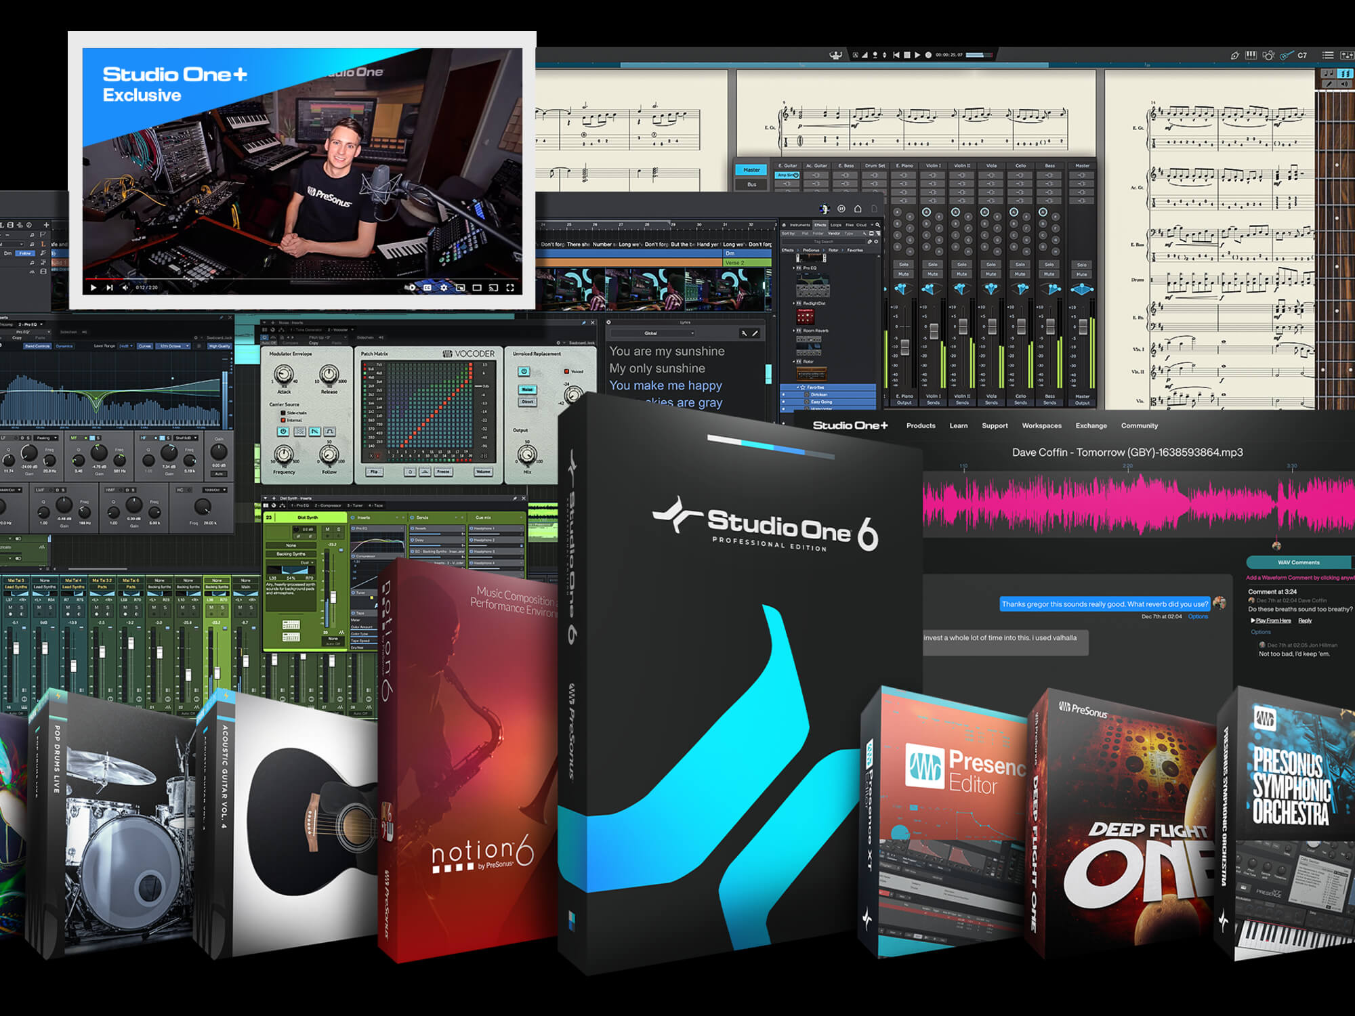Toggle vocoder Side-chain carrier source checkbox

[283, 412]
